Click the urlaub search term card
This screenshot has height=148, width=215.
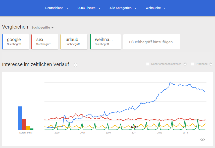pos(74,42)
